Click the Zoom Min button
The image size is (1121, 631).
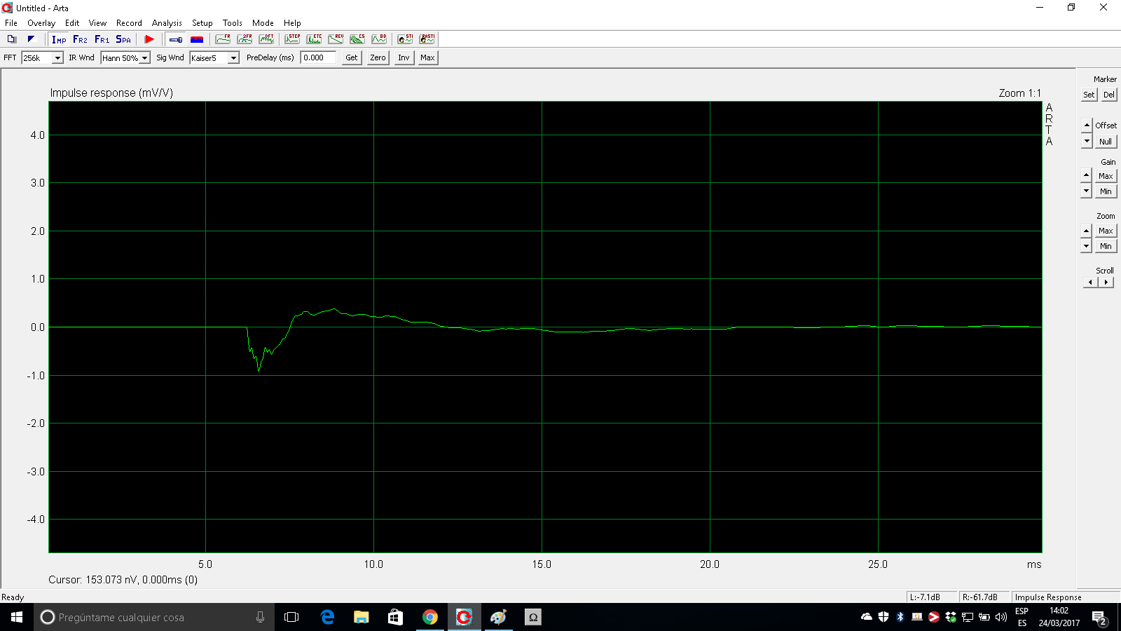click(x=1106, y=245)
